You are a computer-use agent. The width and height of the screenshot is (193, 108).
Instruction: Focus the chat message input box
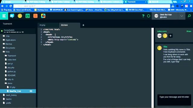(174, 100)
